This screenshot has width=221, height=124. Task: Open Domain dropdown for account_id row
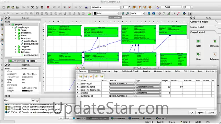pos(122,84)
